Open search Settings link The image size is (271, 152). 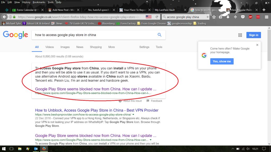point(144,47)
